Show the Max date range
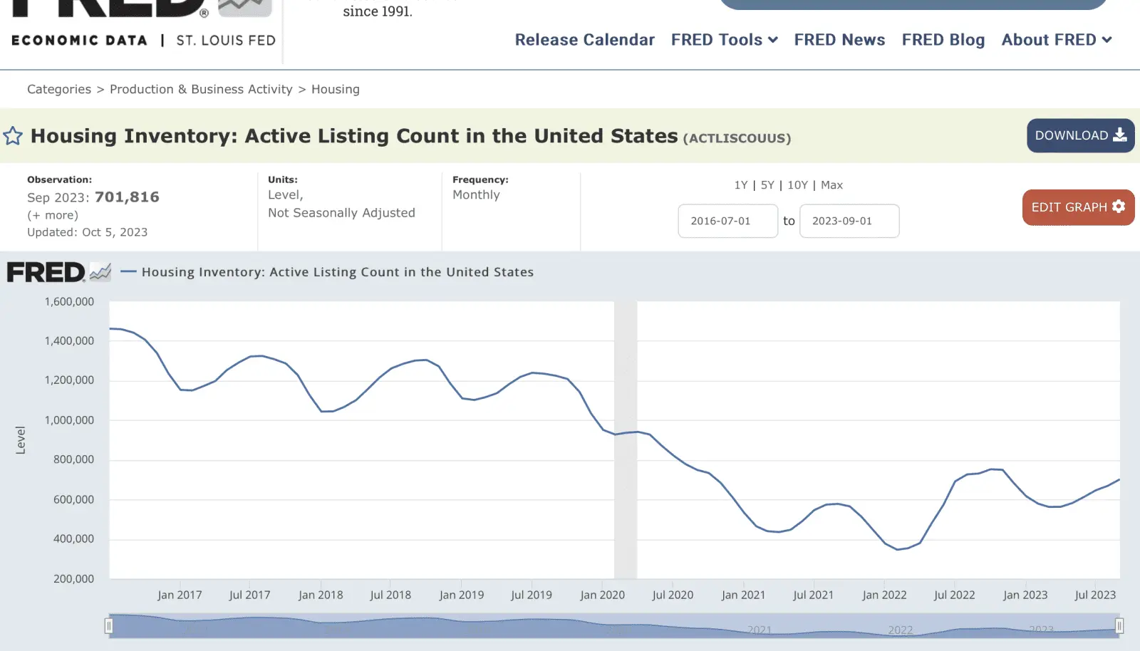 tap(831, 185)
